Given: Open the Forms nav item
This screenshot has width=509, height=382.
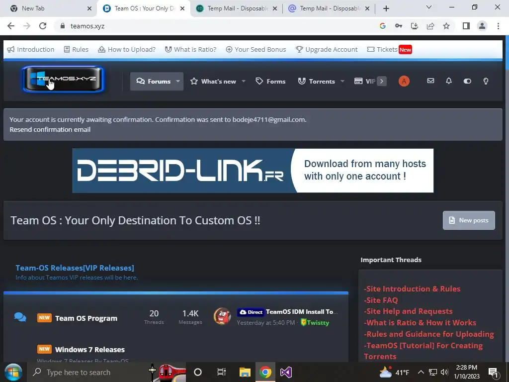Looking at the screenshot, I should (270, 81).
